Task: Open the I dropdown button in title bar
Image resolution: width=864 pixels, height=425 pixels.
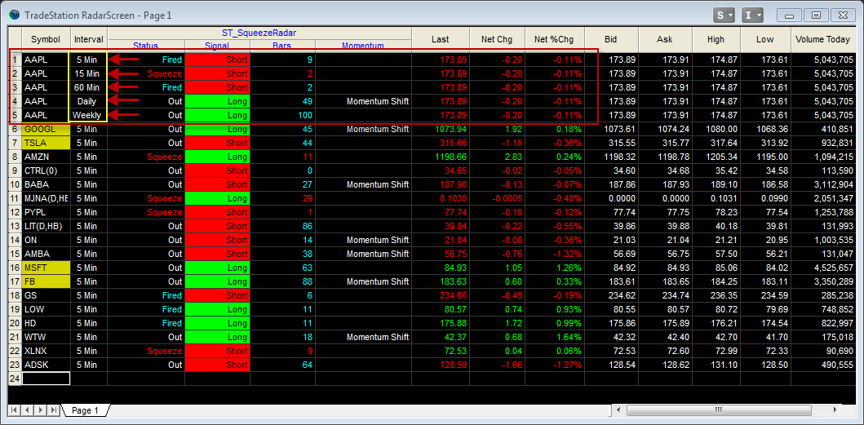Action: [752, 15]
